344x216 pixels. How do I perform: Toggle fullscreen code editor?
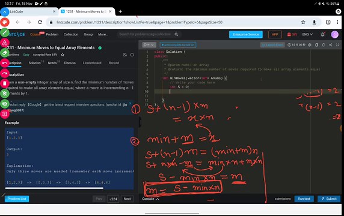coord(337,45)
